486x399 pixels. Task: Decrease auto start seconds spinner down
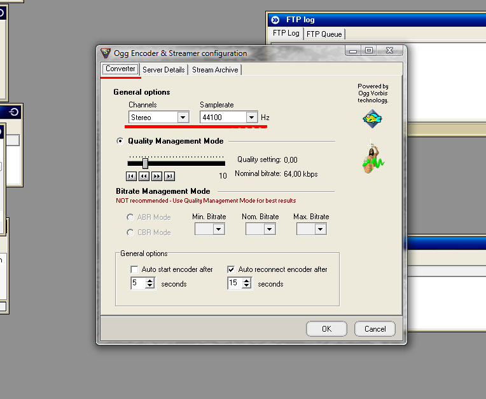tap(150, 286)
